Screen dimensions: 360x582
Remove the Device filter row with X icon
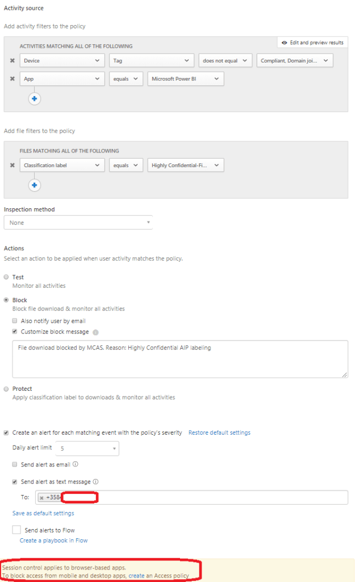12,60
